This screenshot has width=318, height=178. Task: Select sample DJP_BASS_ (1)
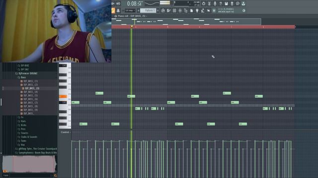click(29, 81)
